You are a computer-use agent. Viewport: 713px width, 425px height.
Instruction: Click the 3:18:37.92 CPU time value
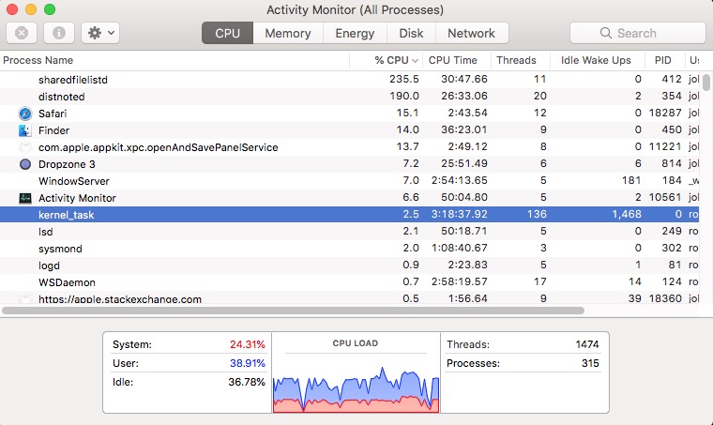(x=460, y=214)
